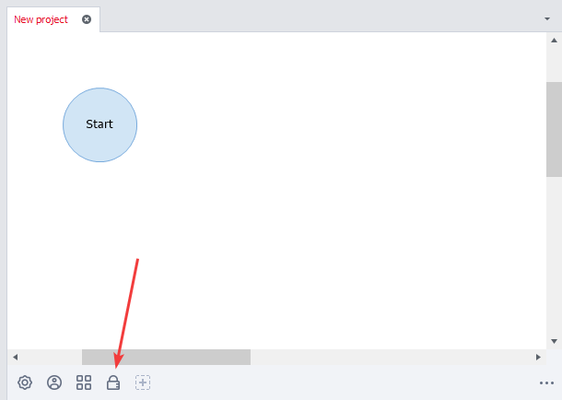The width and height of the screenshot is (562, 400).
Task: Click the vertical scrollbar up arrow
Action: [x=554, y=41]
